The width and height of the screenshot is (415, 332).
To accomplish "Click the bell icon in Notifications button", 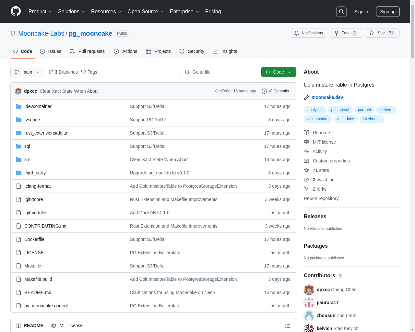I will pyautogui.click(x=297, y=33).
